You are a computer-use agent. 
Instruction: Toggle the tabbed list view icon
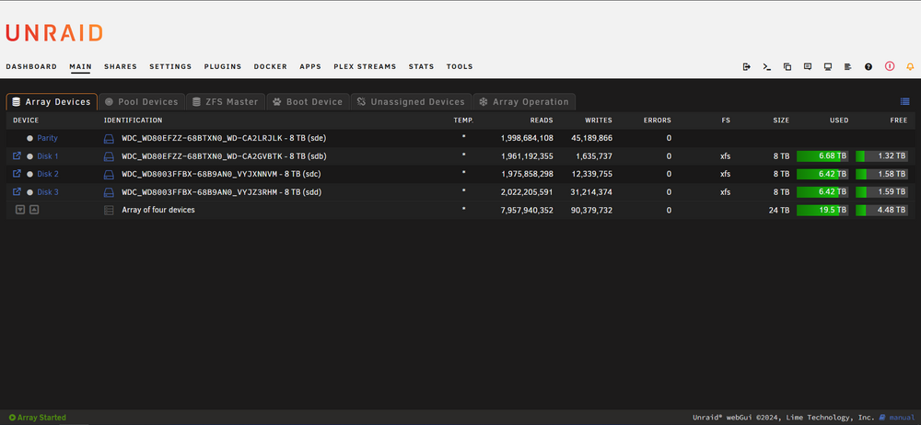point(905,101)
